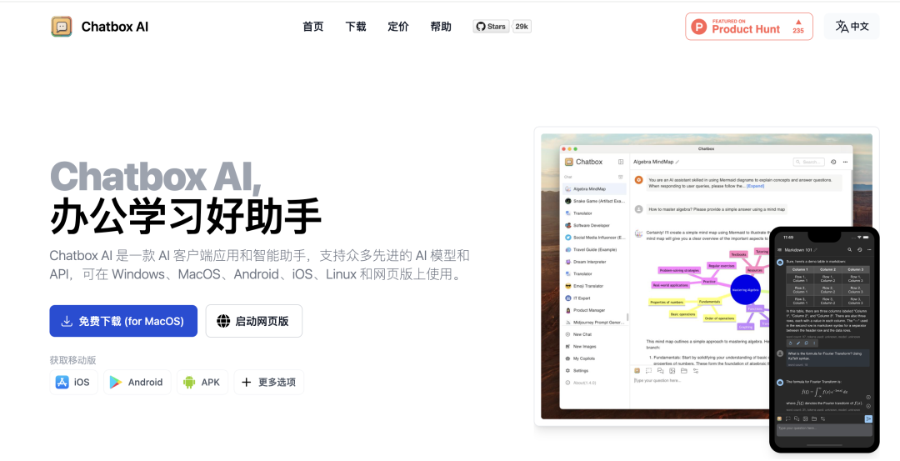Click the Chatbox AI logo icon
The height and width of the screenshot is (461, 900).
click(x=62, y=27)
